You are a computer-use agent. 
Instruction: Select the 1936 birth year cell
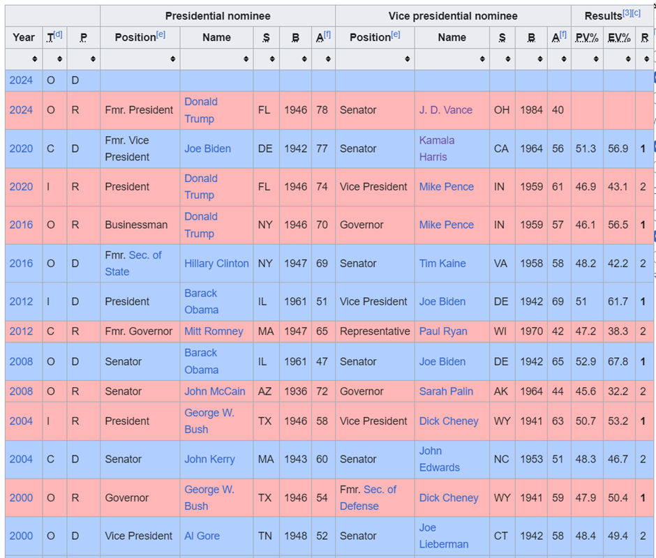click(295, 391)
